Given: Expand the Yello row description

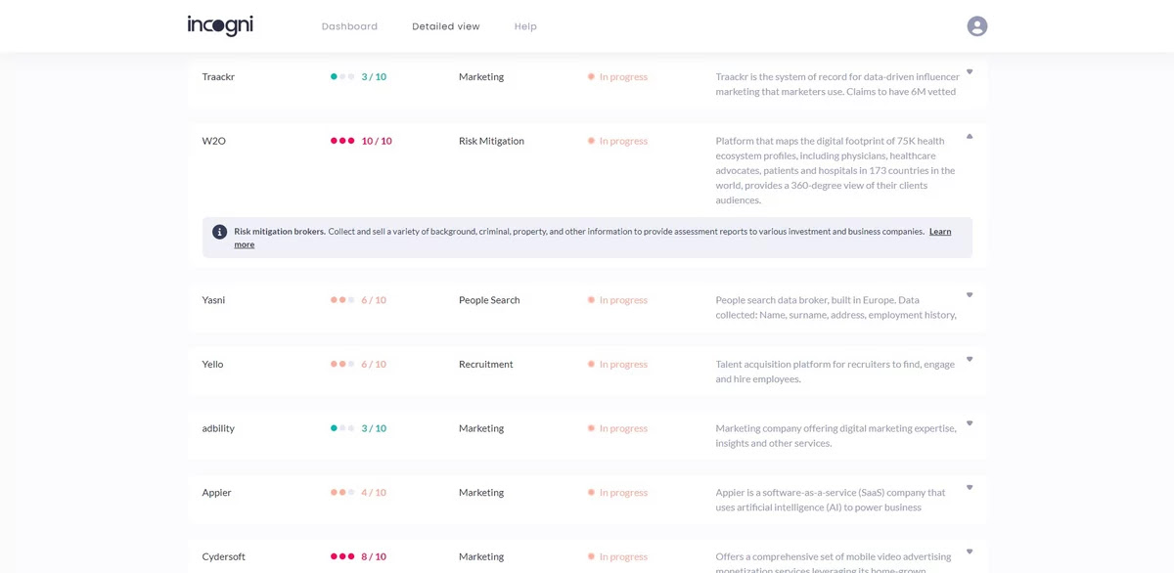Looking at the screenshot, I should 970,359.
